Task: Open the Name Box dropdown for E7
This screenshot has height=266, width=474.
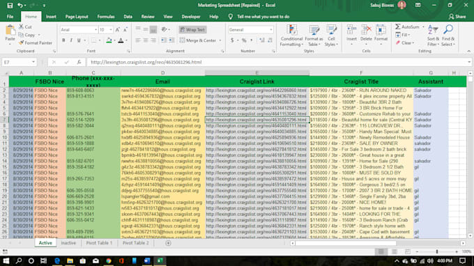Action: tap(33, 62)
